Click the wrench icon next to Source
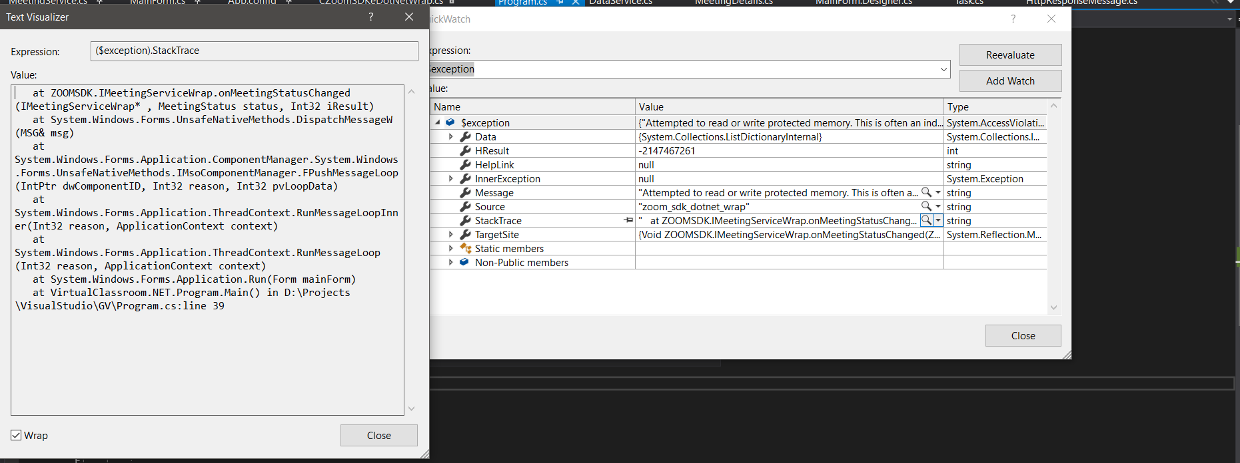1240x463 pixels. tap(466, 206)
